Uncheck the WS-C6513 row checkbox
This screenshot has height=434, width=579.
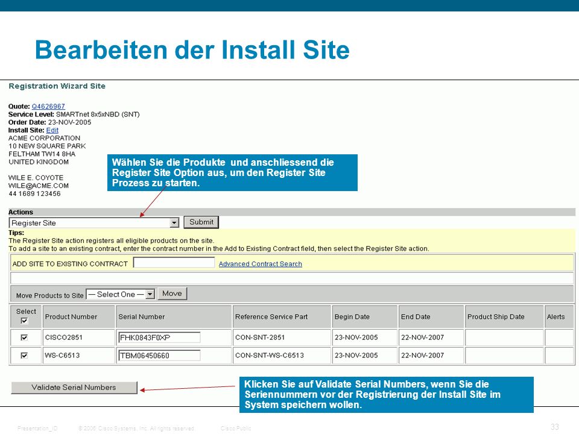[x=24, y=355]
